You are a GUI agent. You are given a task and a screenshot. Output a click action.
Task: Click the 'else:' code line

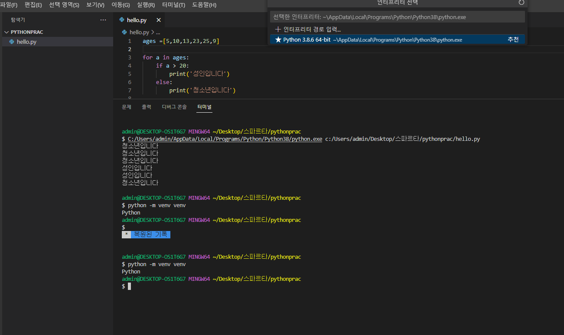[164, 82]
